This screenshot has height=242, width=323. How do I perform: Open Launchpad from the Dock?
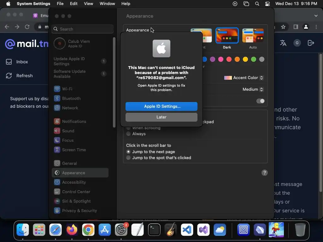pyautogui.click(x=39, y=230)
